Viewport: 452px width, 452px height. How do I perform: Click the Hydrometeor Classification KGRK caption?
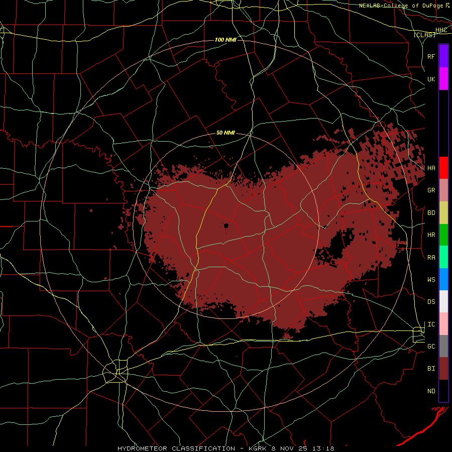[226, 448]
